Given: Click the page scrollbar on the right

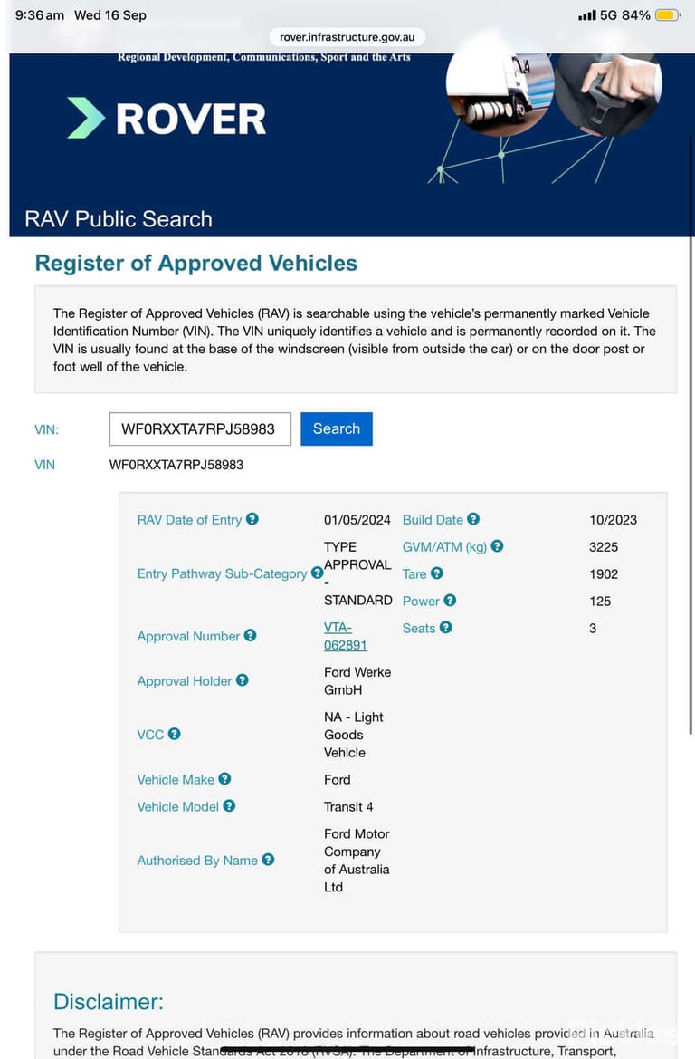Looking at the screenshot, I should pos(691,432).
